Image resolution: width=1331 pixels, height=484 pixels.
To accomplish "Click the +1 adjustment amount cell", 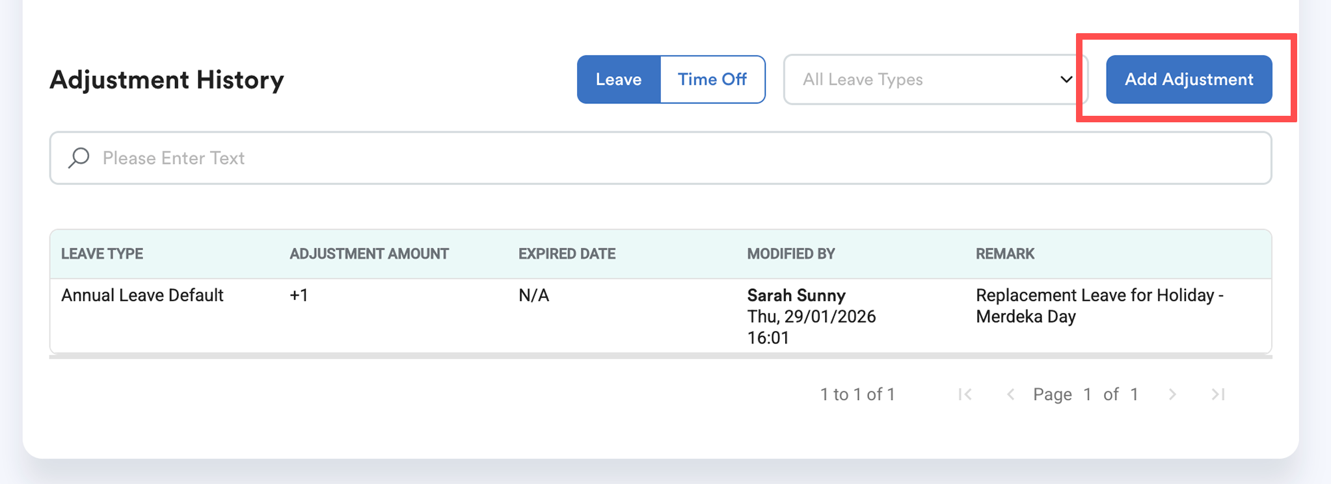I will [299, 295].
